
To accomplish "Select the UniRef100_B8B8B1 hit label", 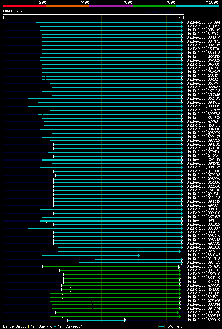I will click(203, 106).
